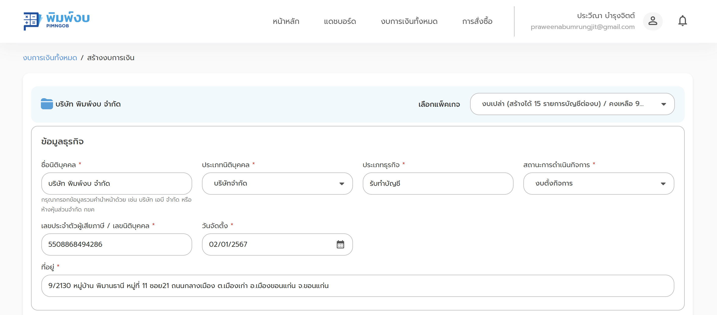Click the ชื่อนิติบุคคล input field
This screenshot has width=717, height=315.
(x=116, y=184)
